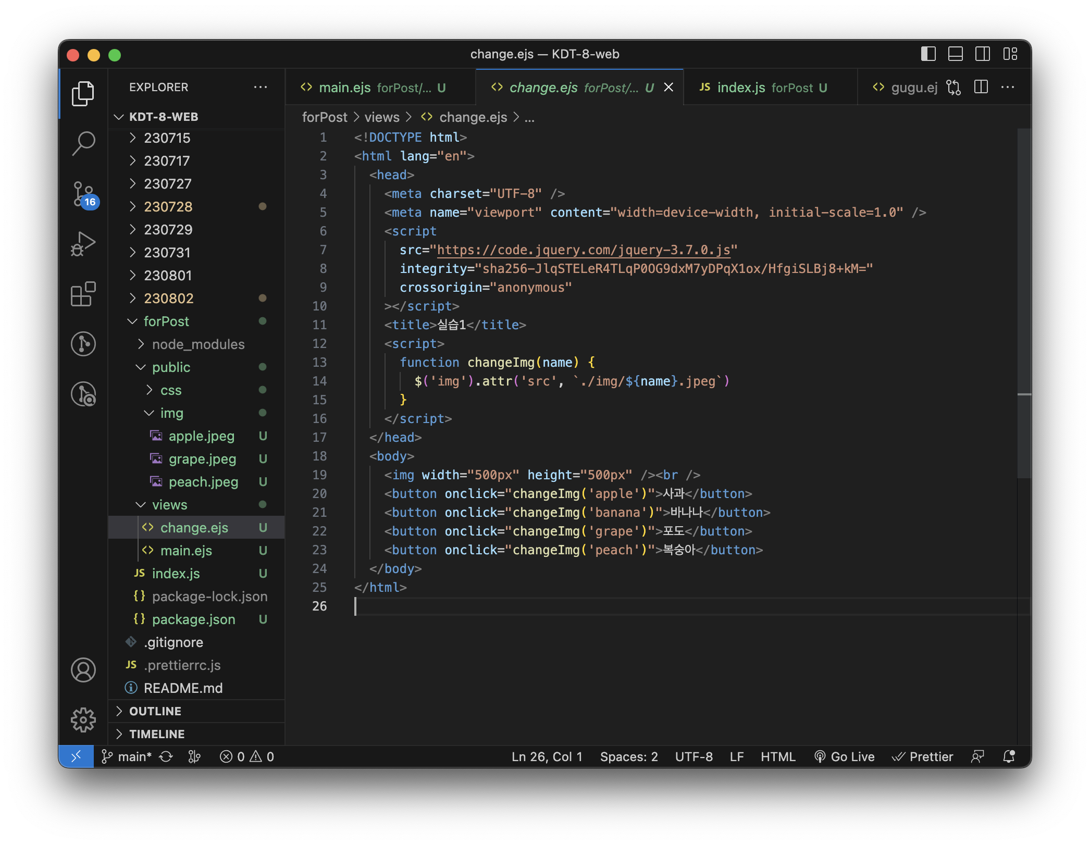The width and height of the screenshot is (1090, 845).
Task: Click Go Live in status bar
Action: tap(845, 756)
